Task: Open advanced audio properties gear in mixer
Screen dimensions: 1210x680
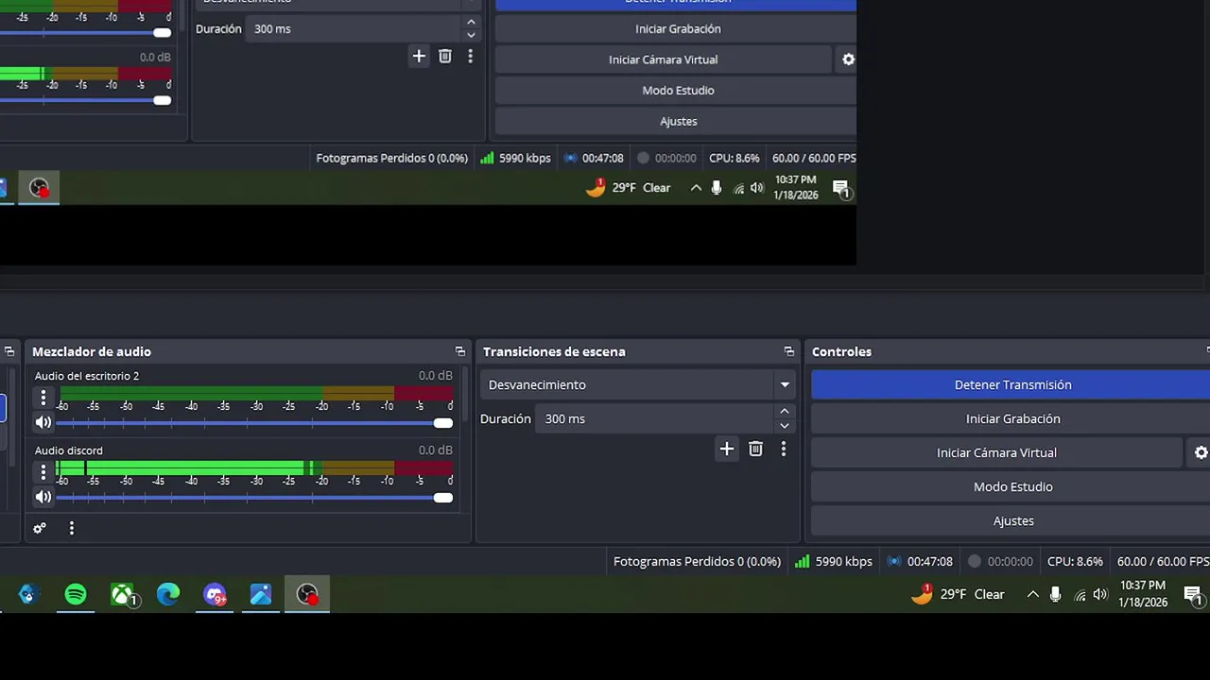Action: 40,528
